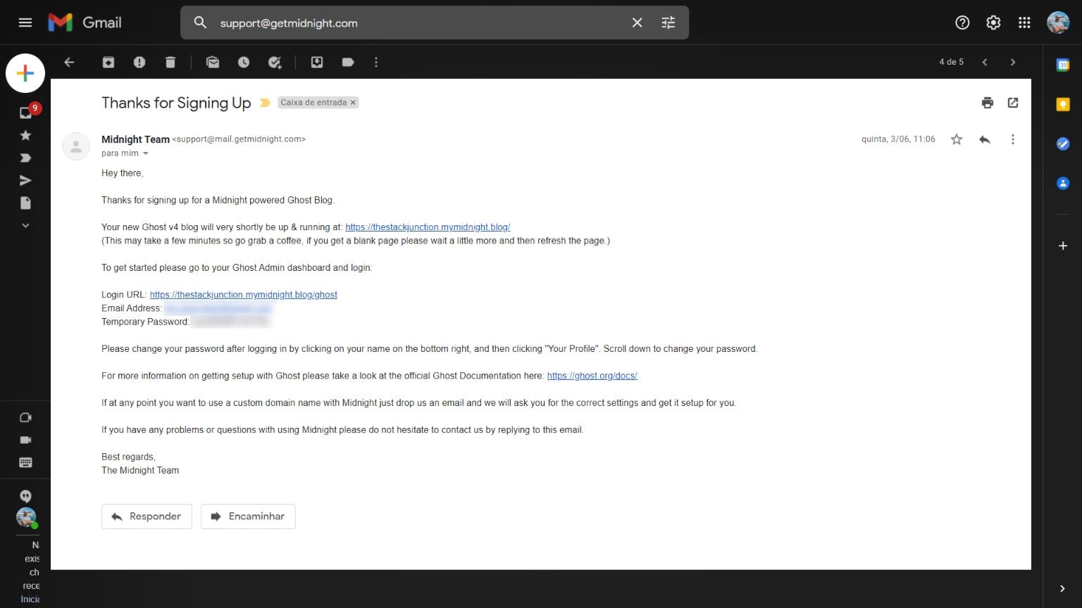Click the sender avatar icon
This screenshot has height=608, width=1082.
pos(76,146)
